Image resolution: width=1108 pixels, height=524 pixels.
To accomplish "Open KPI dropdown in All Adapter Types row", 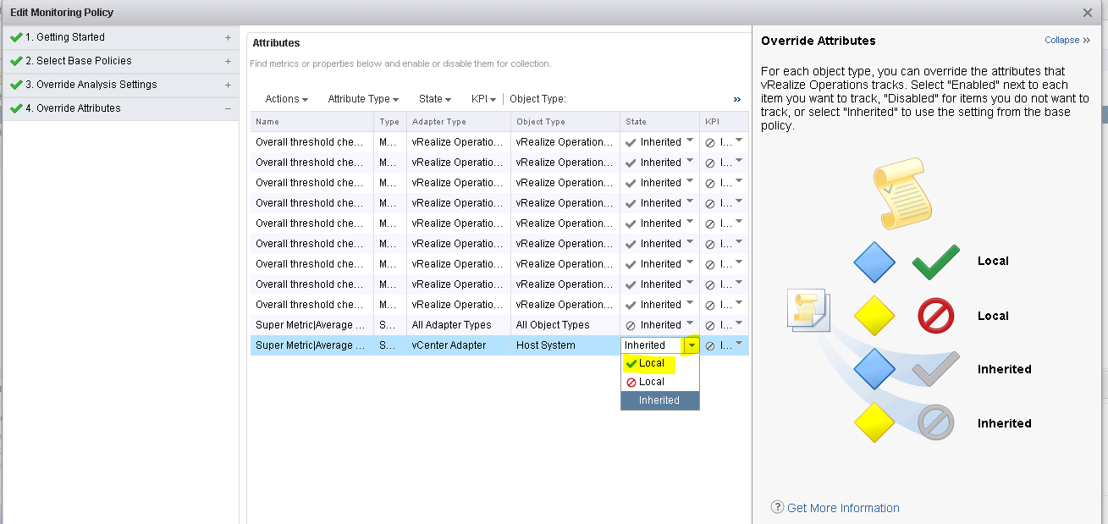I will (x=739, y=324).
